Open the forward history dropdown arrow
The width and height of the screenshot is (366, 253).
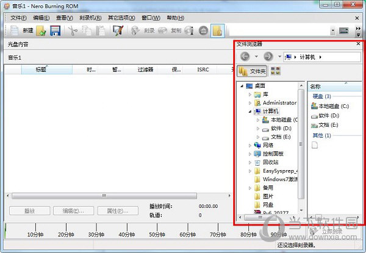point(279,57)
